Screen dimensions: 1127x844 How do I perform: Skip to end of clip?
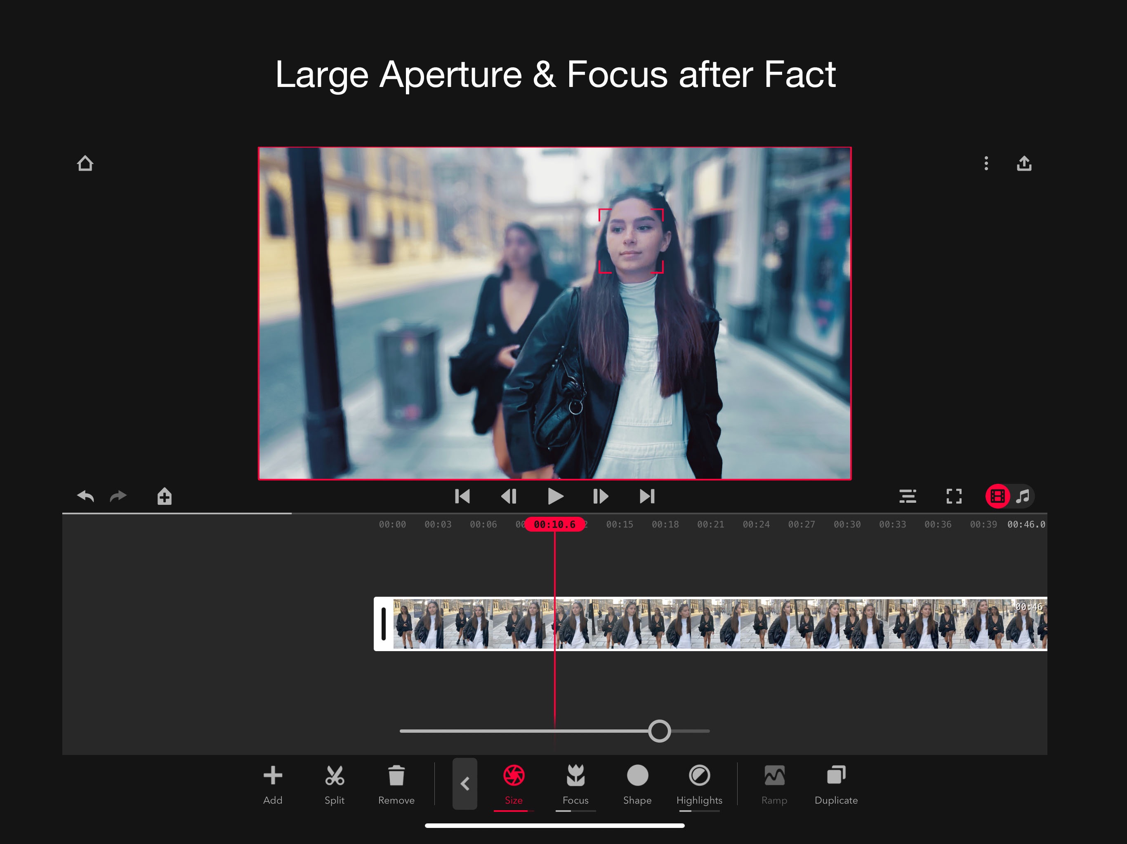tap(648, 496)
